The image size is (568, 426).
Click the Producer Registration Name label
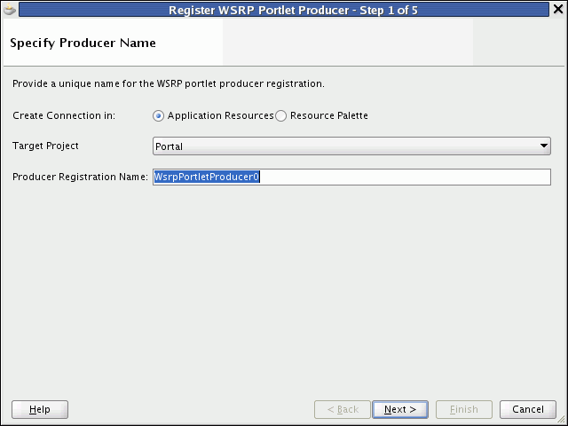(x=80, y=177)
